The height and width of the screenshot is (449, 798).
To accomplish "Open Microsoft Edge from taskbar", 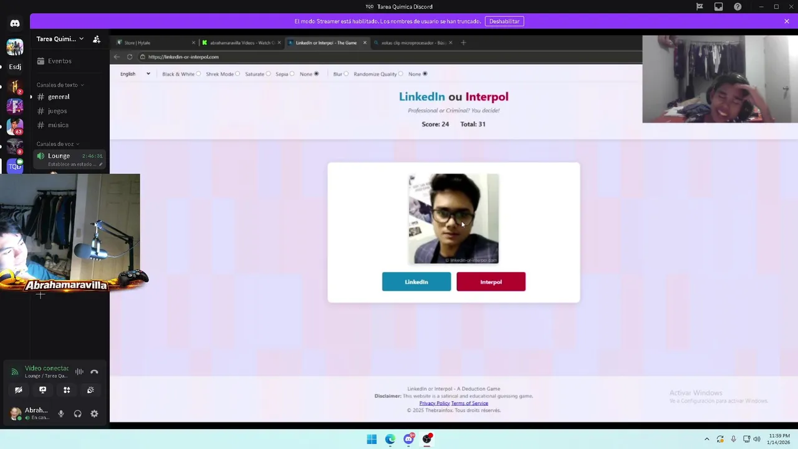I will click(x=390, y=439).
